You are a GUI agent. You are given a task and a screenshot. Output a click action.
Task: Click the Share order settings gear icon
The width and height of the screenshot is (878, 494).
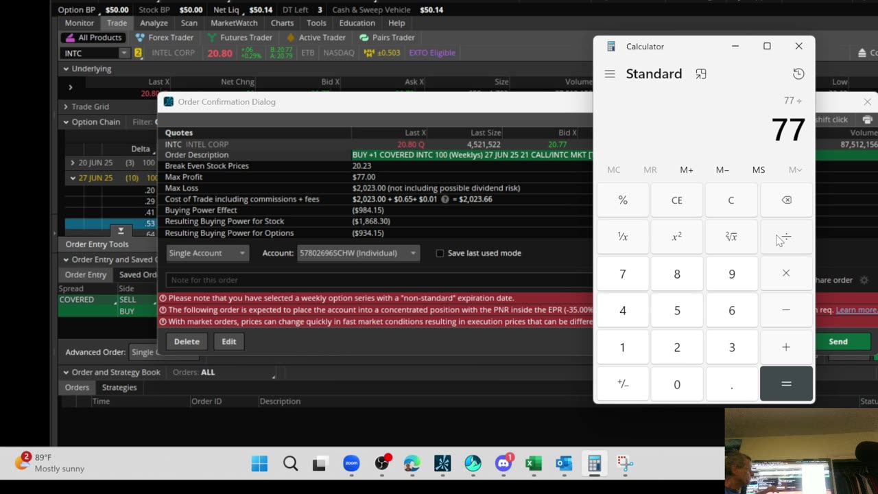[864, 280]
